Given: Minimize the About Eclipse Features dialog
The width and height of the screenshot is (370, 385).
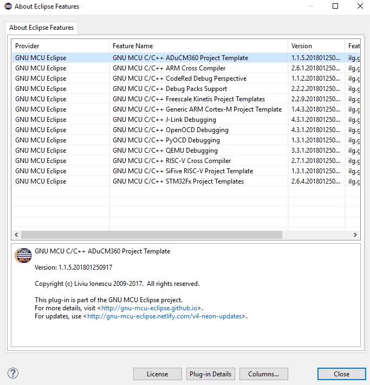Looking at the screenshot, I should (310, 6).
